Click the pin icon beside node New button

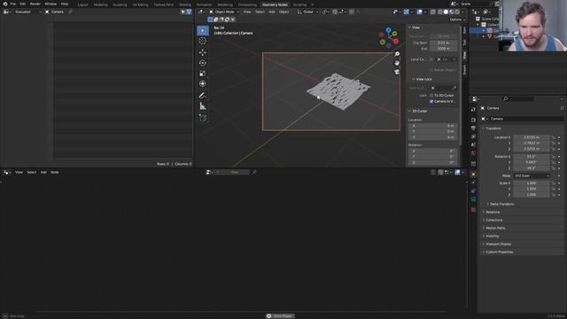pos(254,172)
